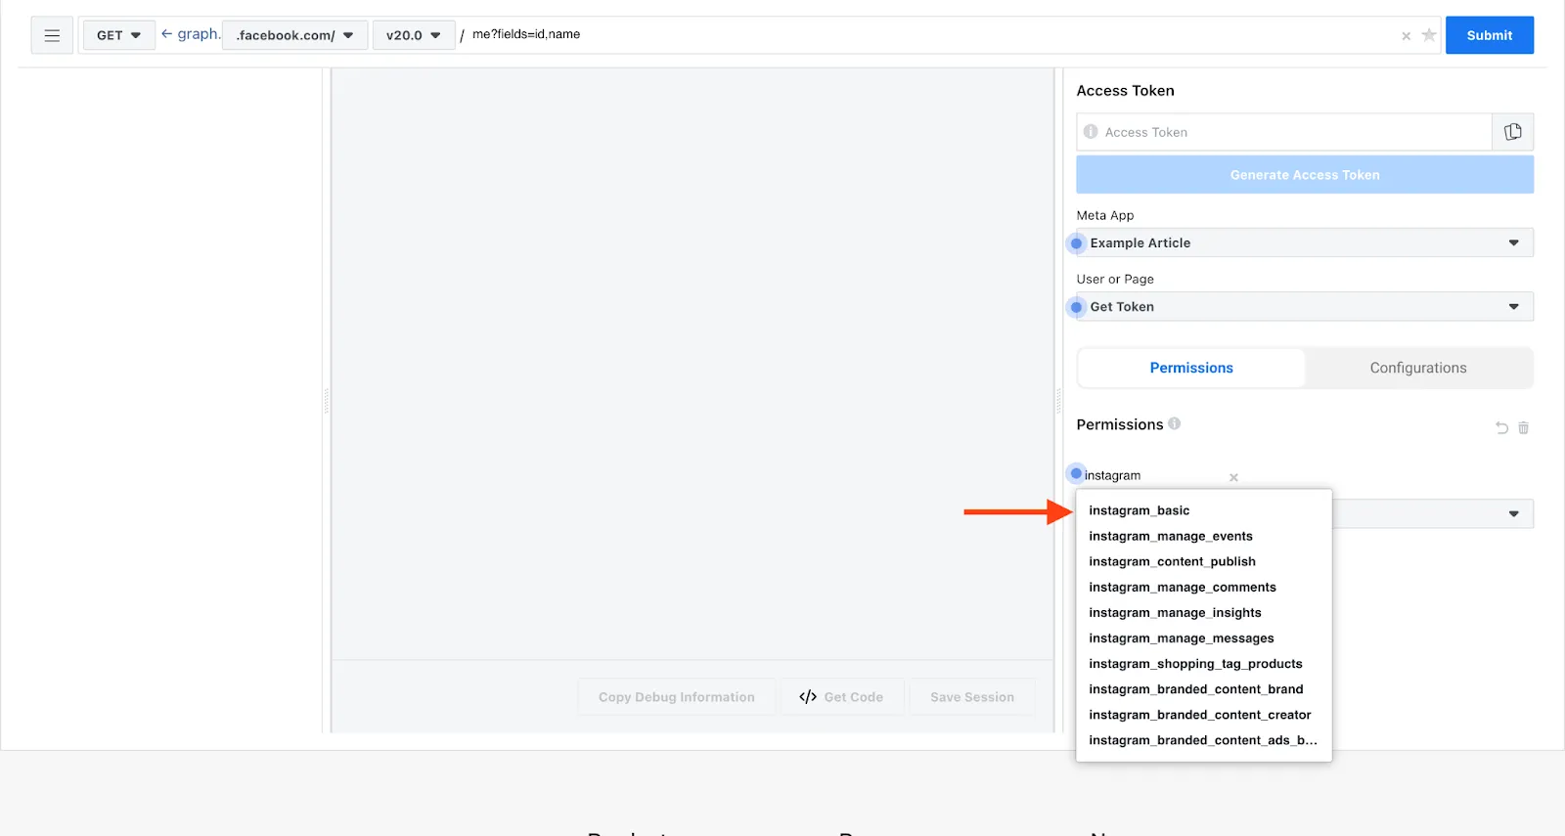Open the hamburger menu sidebar
Viewport: 1565px width, 836px height.
tap(52, 35)
